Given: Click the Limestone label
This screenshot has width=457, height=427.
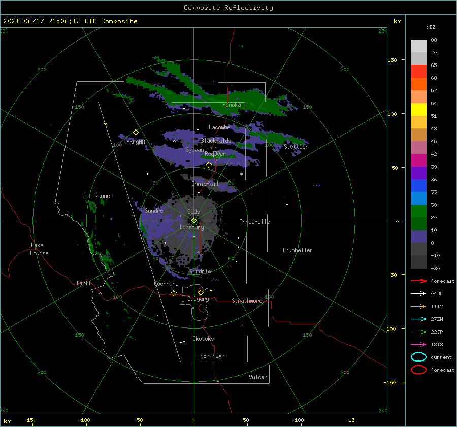Looking at the screenshot, I should (x=96, y=196).
